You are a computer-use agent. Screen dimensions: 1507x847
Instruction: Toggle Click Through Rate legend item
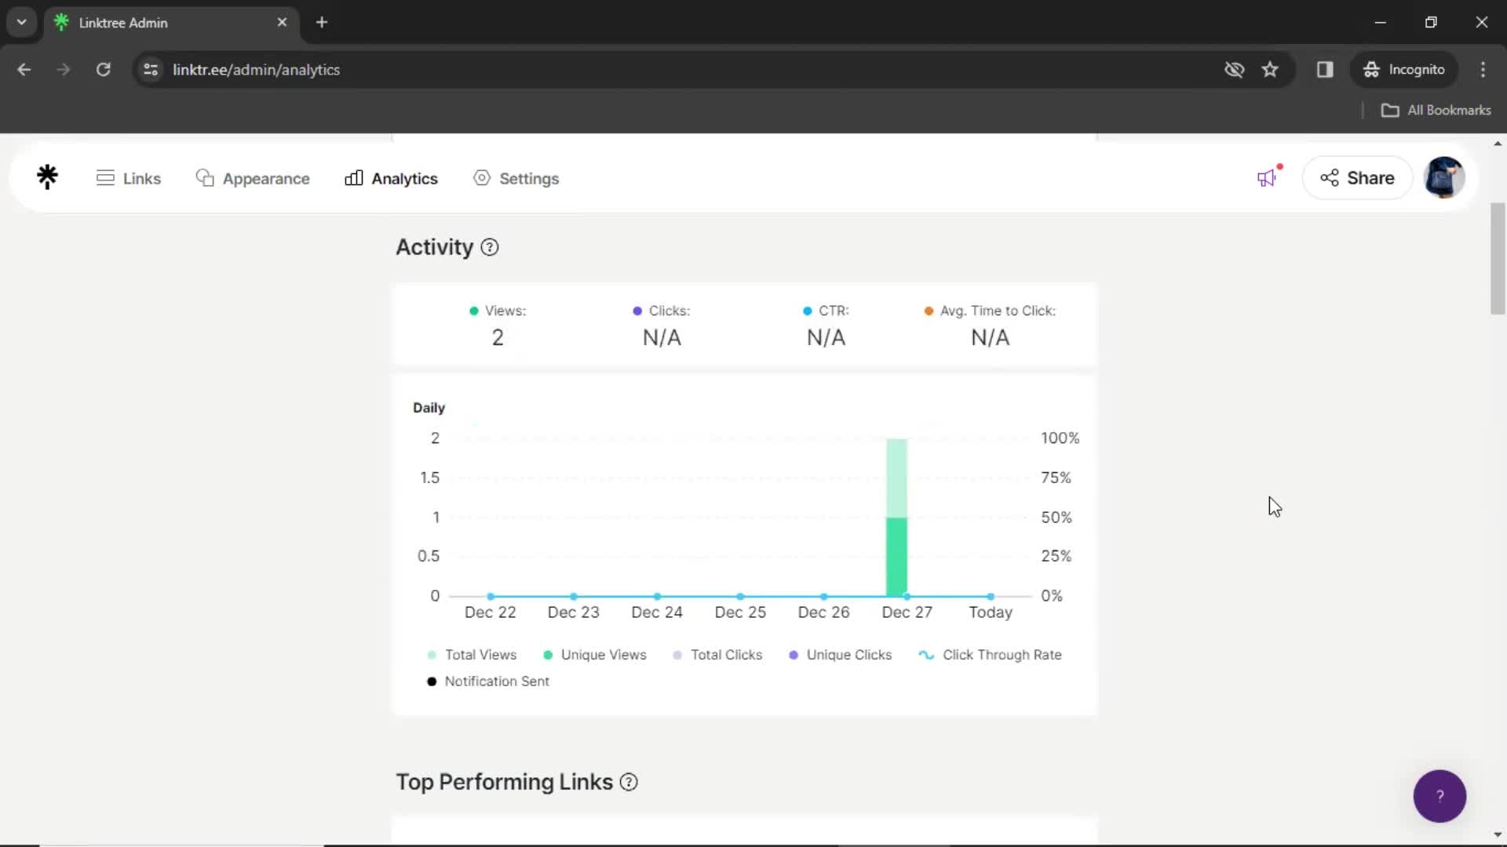pos(990,655)
